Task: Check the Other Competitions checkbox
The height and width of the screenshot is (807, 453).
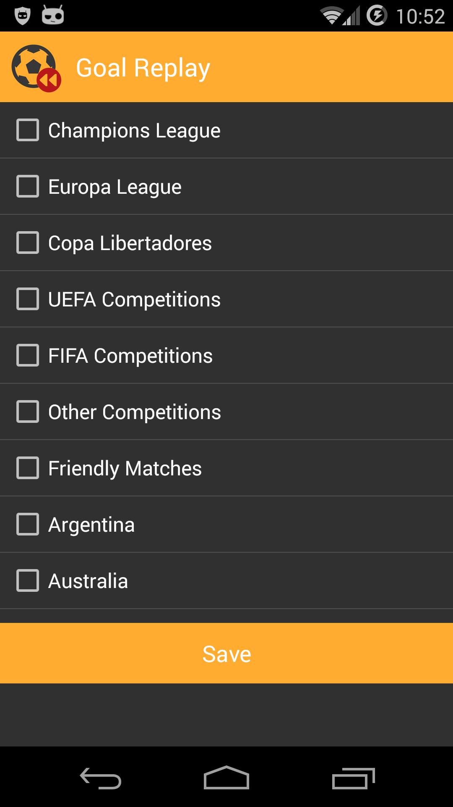Action: 28,411
